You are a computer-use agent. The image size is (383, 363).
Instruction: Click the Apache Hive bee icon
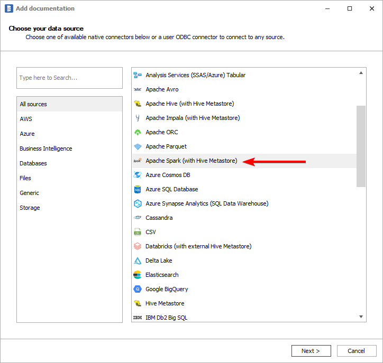[138, 104]
